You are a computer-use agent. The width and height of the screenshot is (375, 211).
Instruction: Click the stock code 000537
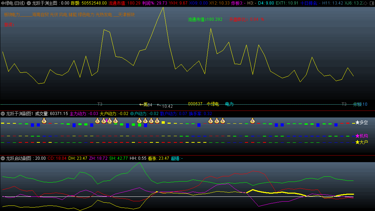click(195, 104)
